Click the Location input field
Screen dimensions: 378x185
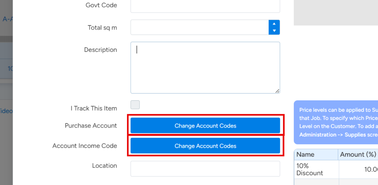[205, 169]
